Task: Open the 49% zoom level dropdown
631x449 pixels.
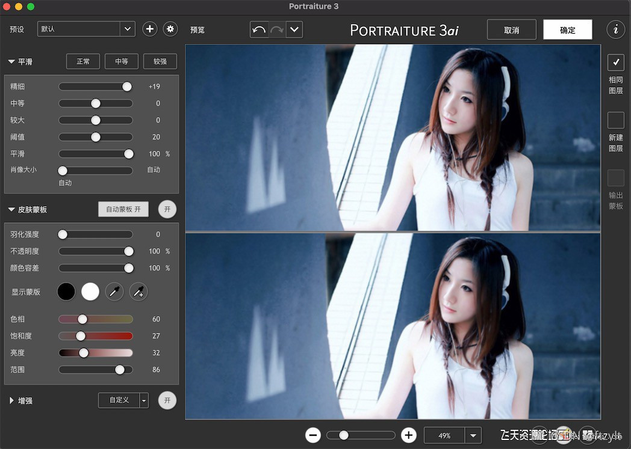Action: pyautogui.click(x=473, y=435)
